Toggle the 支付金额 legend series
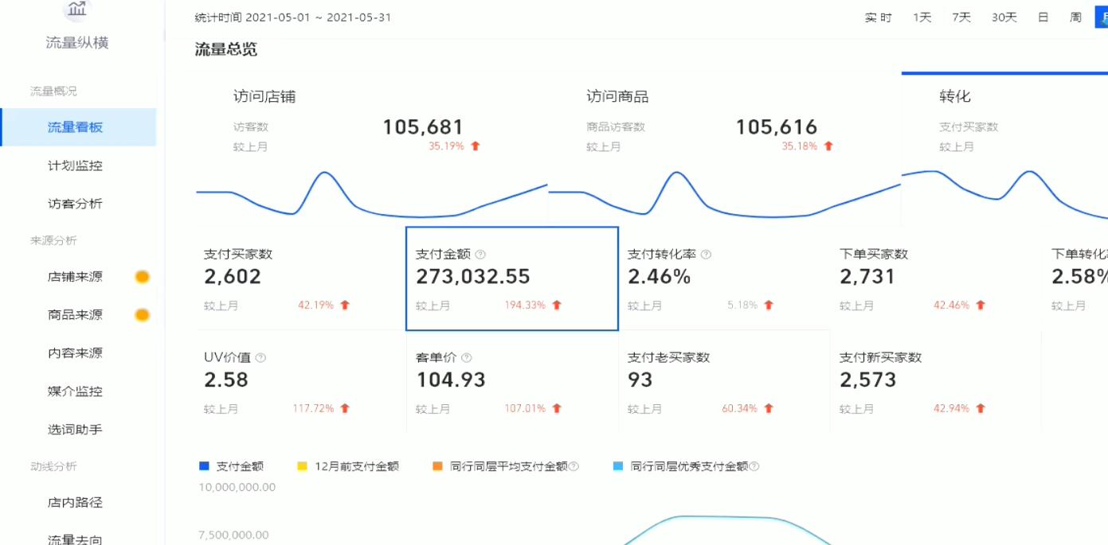 [226, 466]
